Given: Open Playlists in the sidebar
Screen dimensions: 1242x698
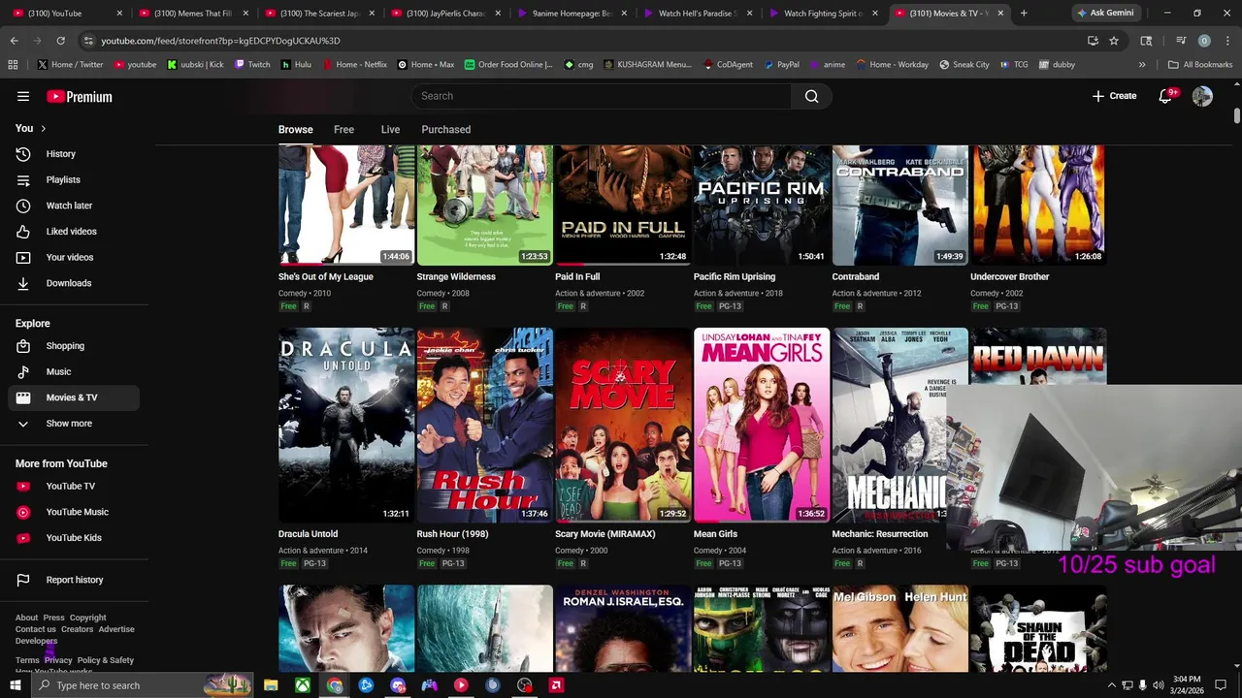Looking at the screenshot, I should pyautogui.click(x=74, y=179).
